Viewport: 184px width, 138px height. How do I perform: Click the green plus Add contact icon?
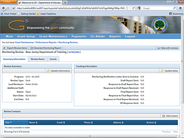164,116
